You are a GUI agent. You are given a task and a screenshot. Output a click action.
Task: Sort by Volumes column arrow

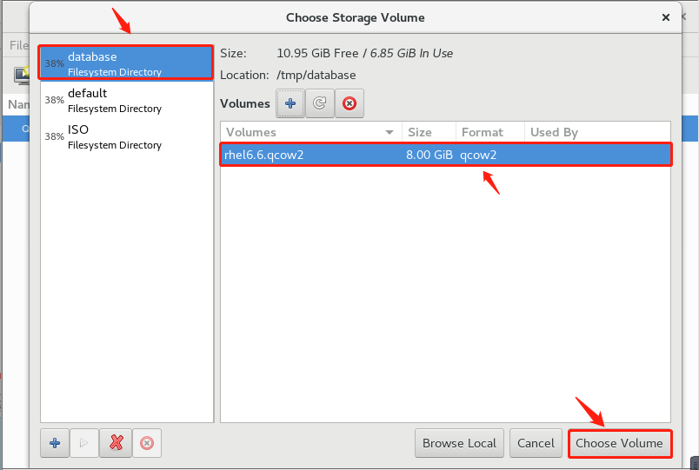(x=389, y=132)
